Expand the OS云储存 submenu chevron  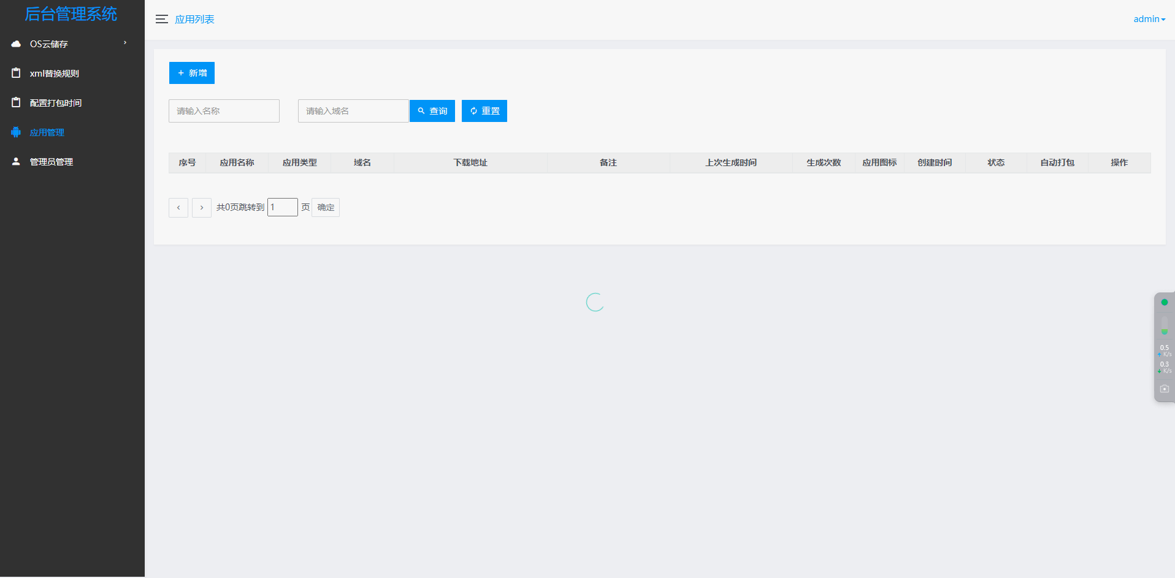tap(124, 44)
